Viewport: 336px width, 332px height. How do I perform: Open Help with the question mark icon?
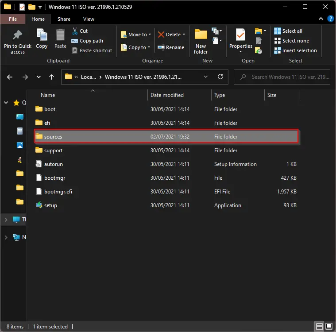click(331, 19)
